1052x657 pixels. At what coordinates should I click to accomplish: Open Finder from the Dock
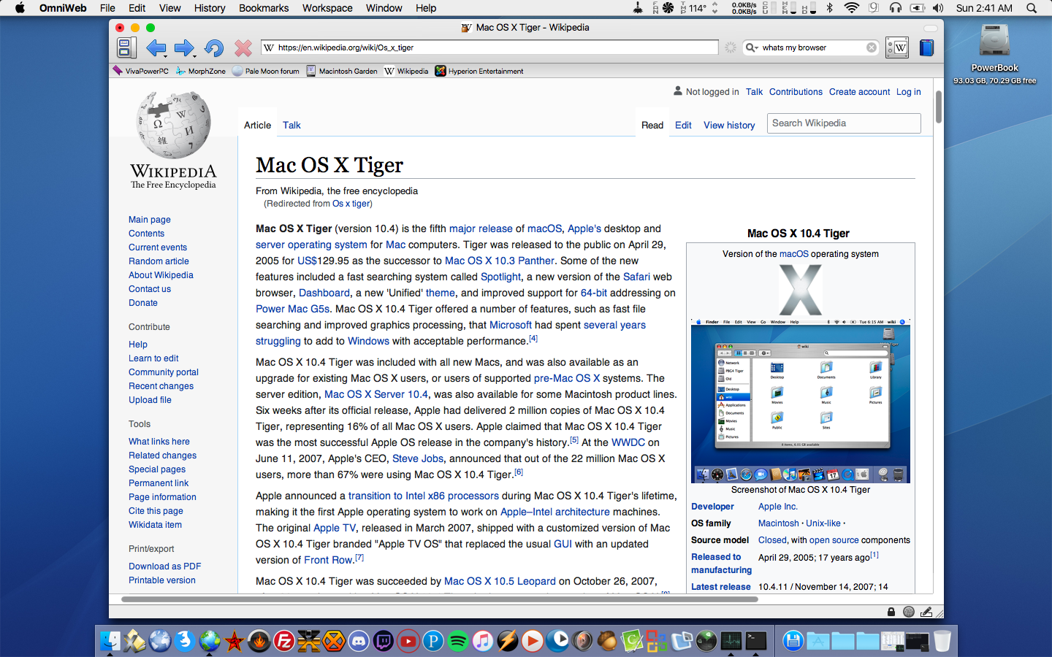(x=110, y=641)
